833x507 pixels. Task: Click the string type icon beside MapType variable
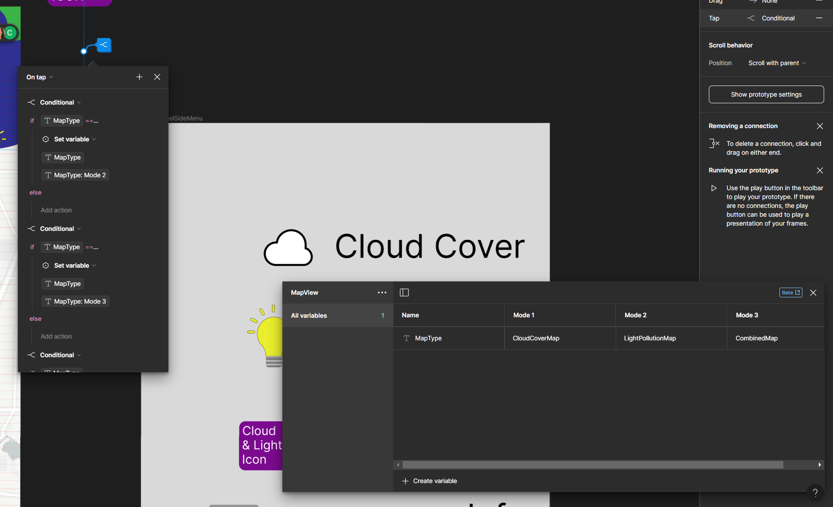(x=406, y=338)
